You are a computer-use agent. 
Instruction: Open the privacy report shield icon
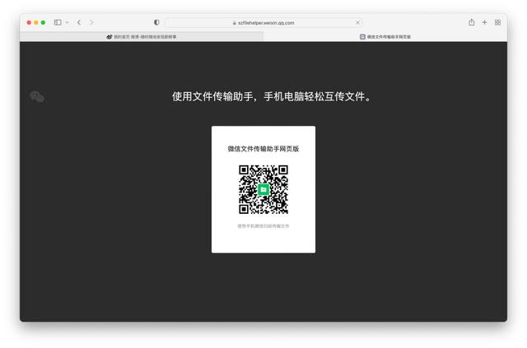(x=156, y=22)
